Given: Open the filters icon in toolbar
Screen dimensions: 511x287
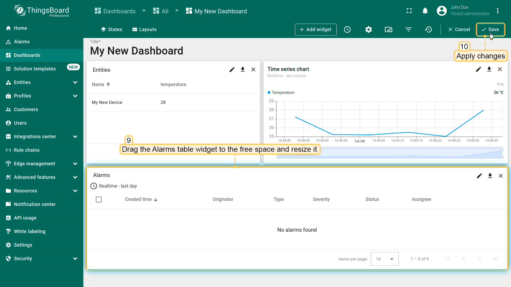Looking at the screenshot, I should click(409, 29).
